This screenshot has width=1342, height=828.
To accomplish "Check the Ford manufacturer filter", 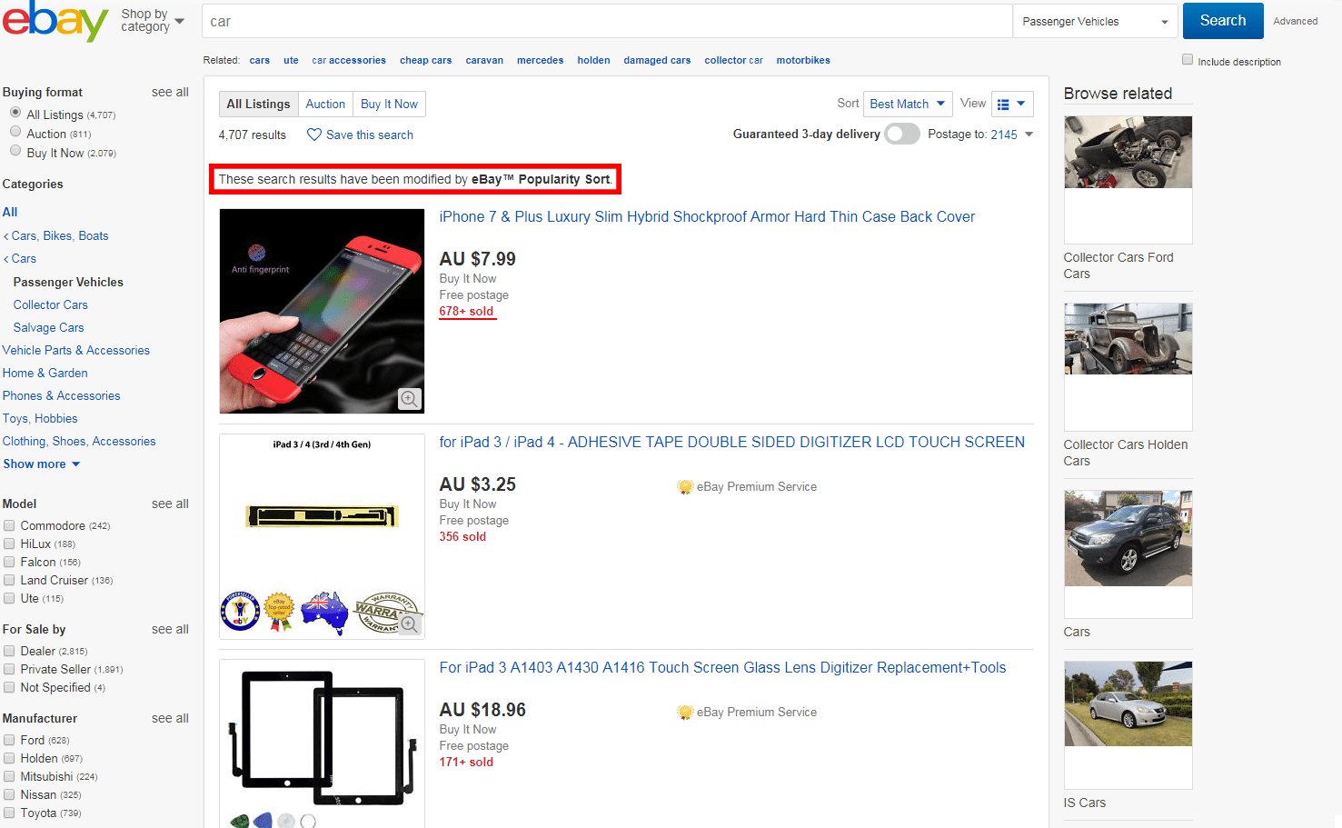I will click(9, 740).
